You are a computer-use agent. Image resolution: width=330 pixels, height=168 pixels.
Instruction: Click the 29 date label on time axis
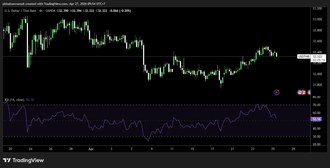(293, 149)
